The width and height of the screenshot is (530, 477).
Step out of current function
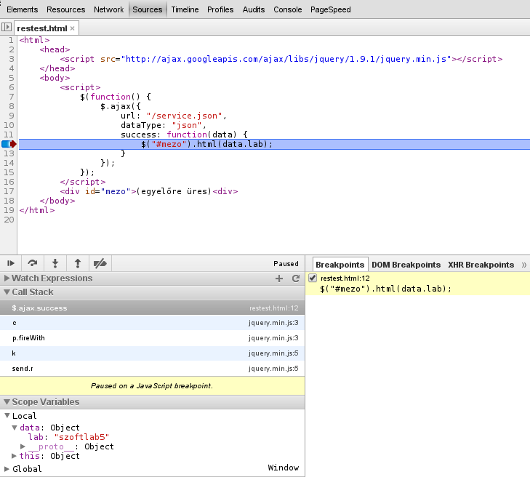coord(78,263)
